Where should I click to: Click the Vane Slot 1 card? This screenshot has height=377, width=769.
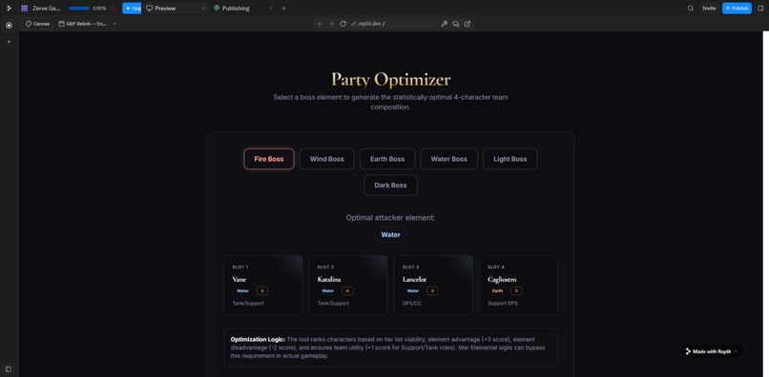pyautogui.click(x=263, y=285)
